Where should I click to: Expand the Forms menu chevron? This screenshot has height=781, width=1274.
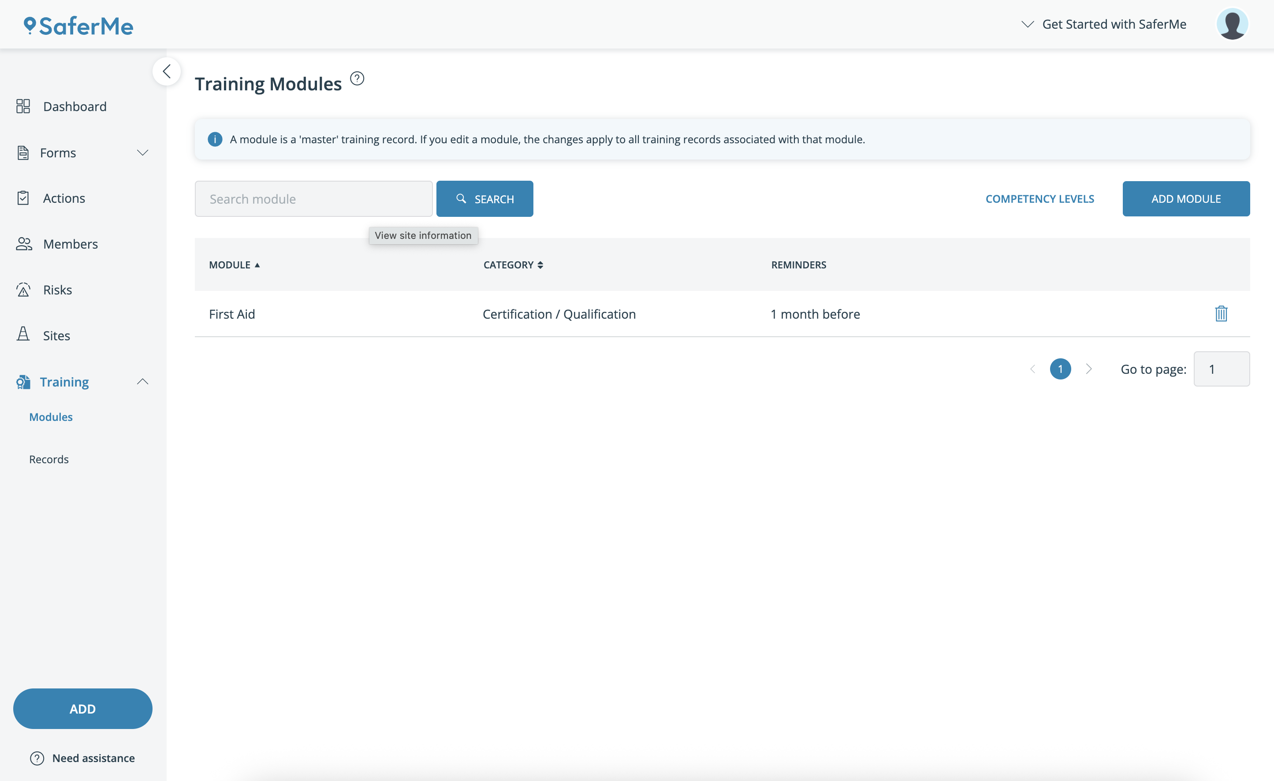coord(143,152)
